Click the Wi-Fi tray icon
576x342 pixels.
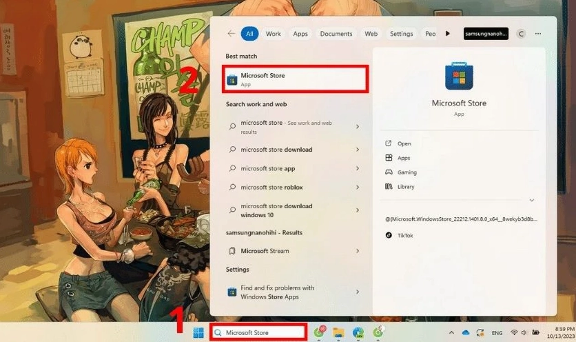point(514,332)
